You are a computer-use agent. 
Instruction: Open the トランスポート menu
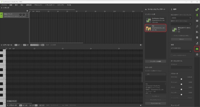click(50, 5)
